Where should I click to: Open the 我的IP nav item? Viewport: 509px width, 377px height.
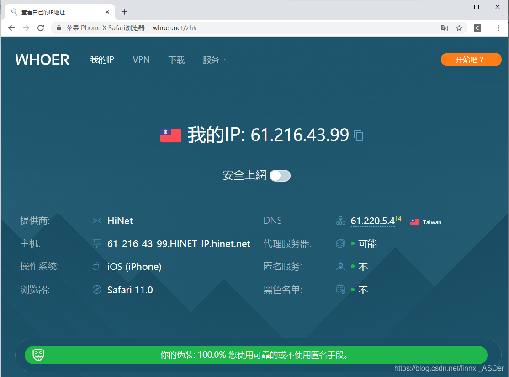click(x=102, y=60)
